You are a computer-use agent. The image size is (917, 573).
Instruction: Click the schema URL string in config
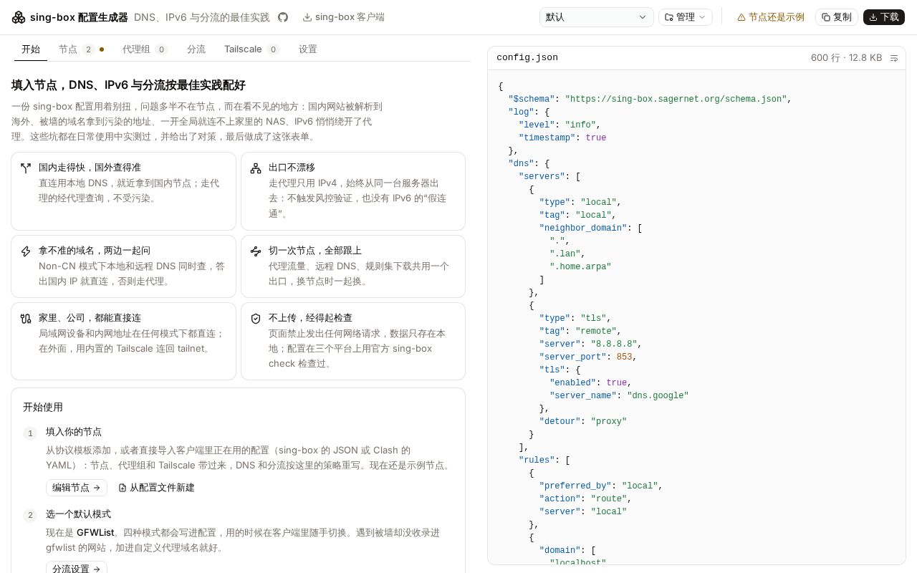click(676, 100)
